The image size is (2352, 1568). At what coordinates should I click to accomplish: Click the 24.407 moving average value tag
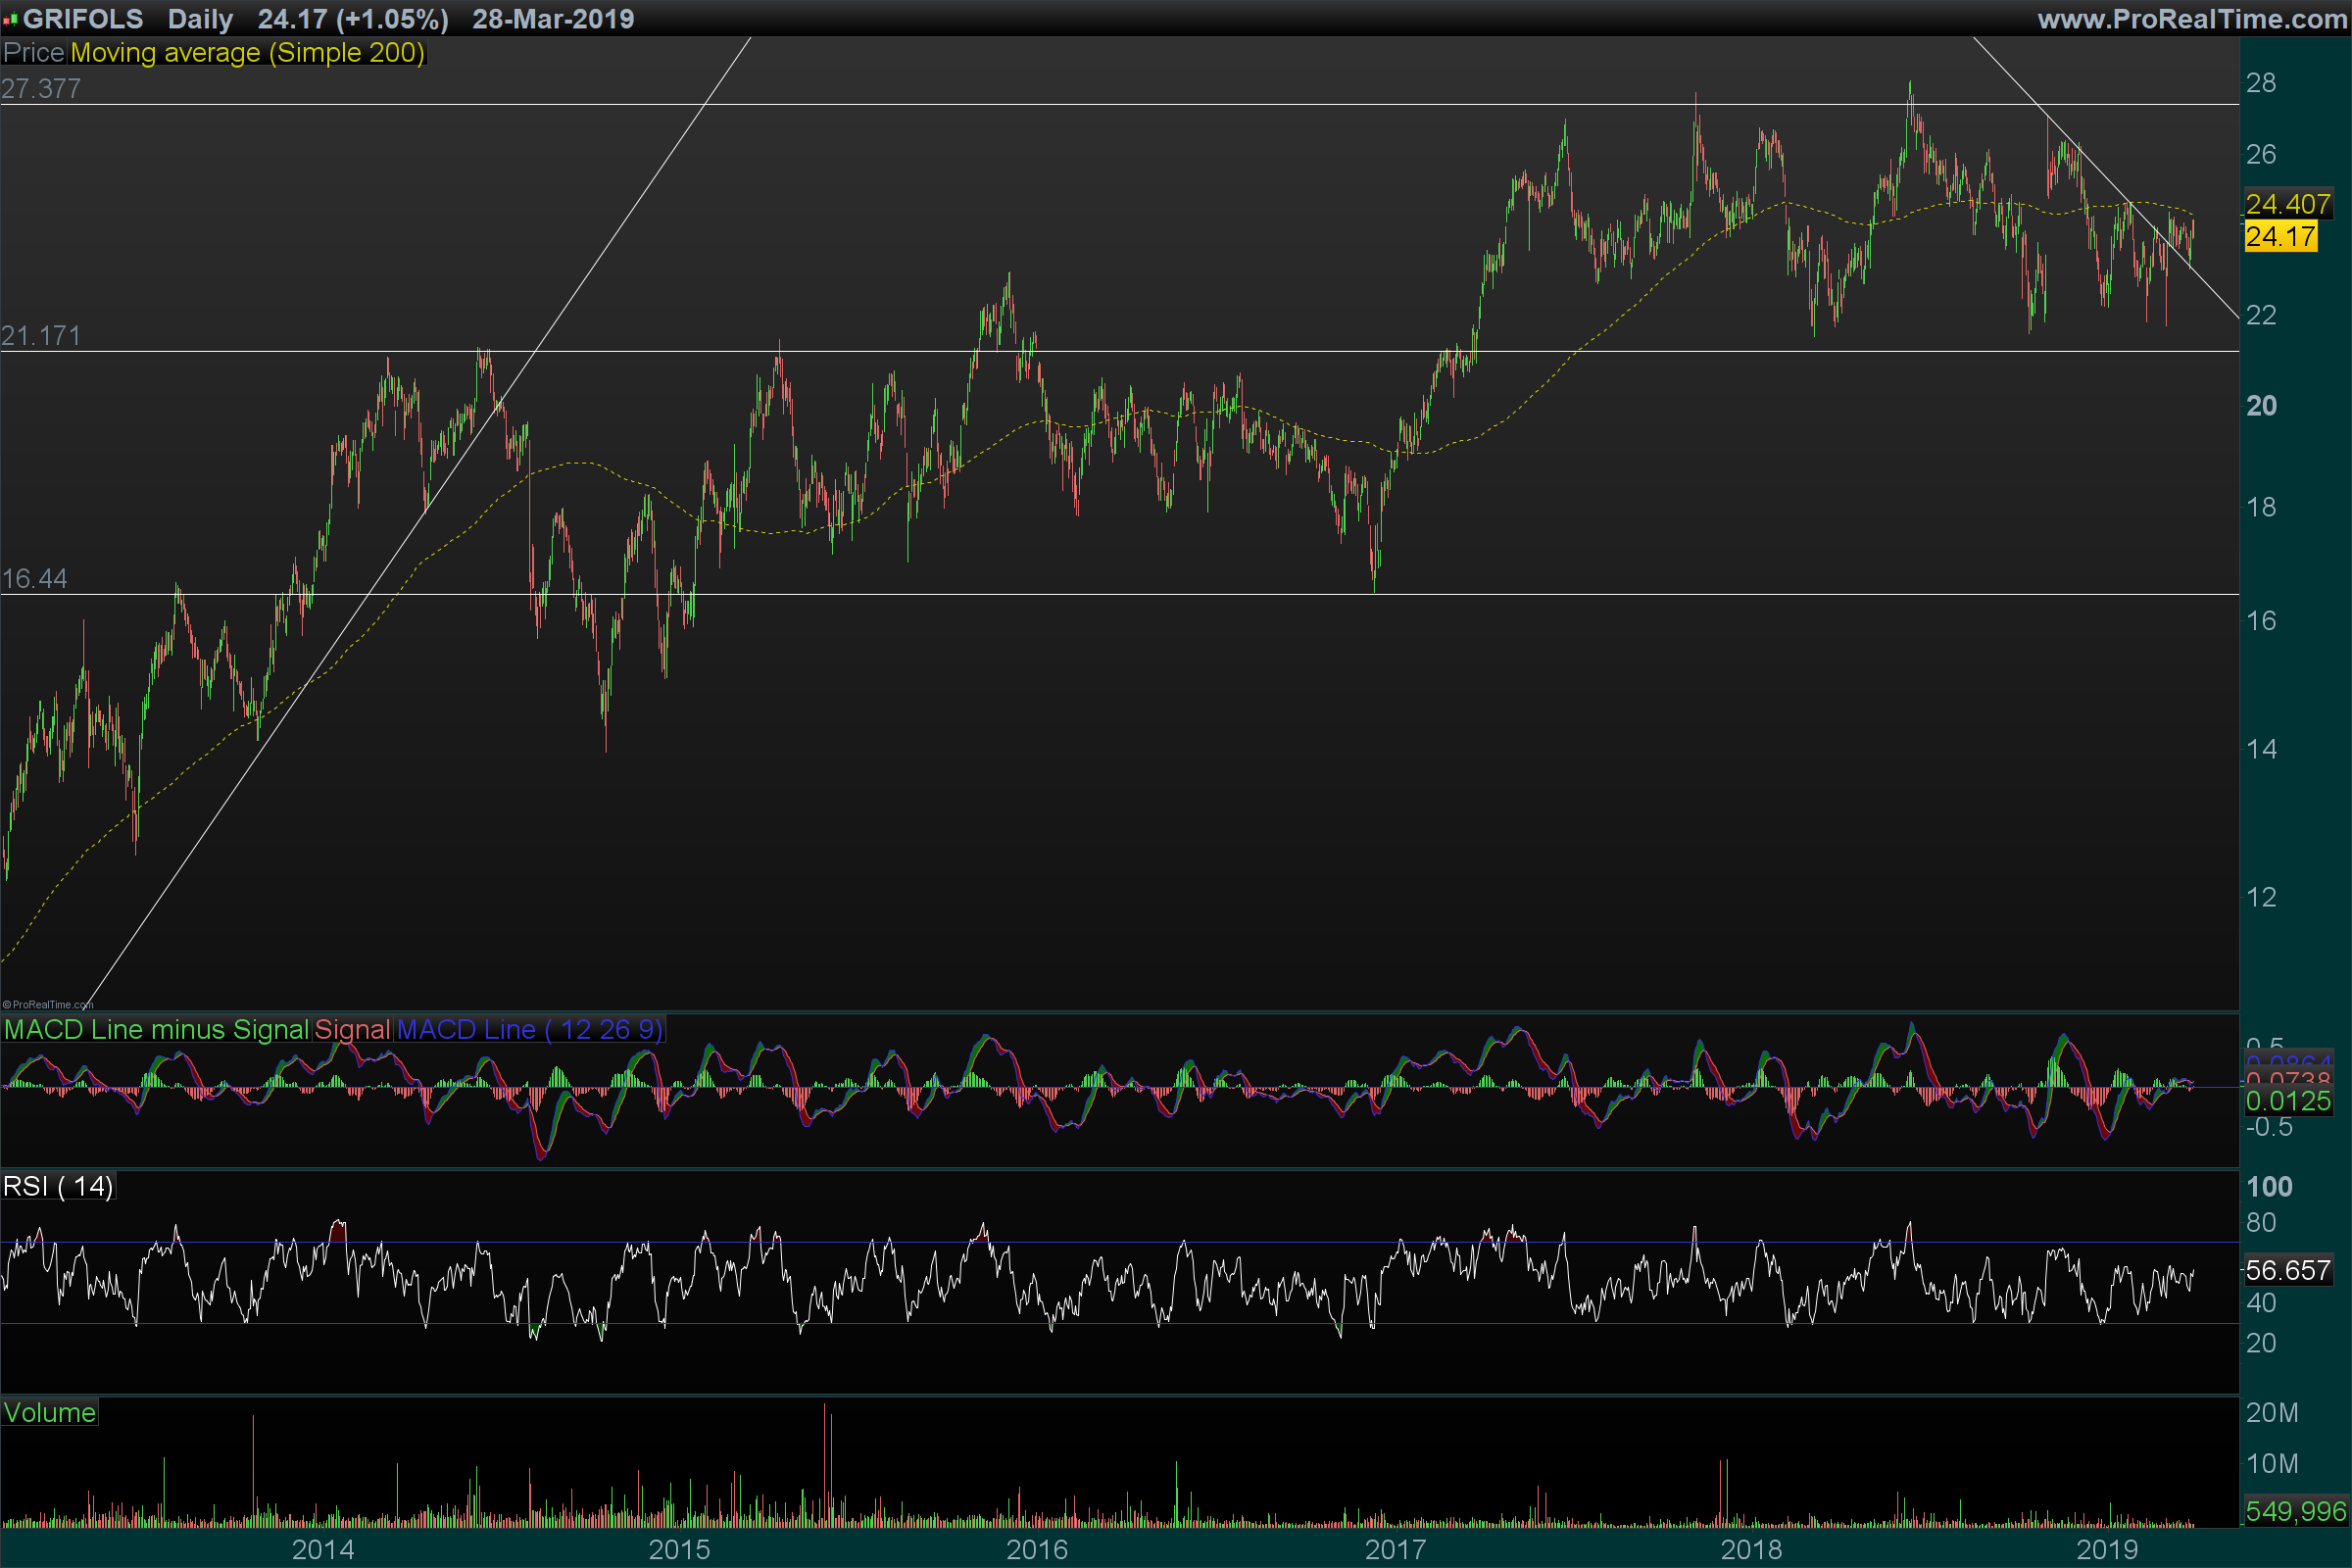coord(2287,204)
